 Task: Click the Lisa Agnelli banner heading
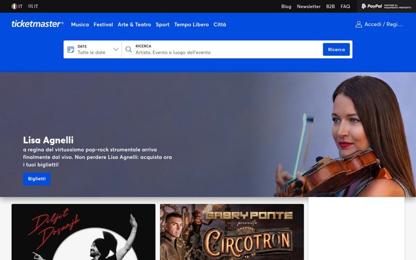[x=49, y=140]
